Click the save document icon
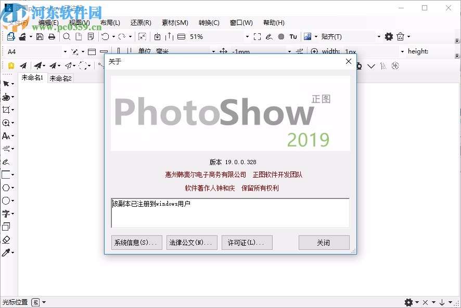Image resolution: width=461 pixels, height=308 pixels. click(x=40, y=36)
